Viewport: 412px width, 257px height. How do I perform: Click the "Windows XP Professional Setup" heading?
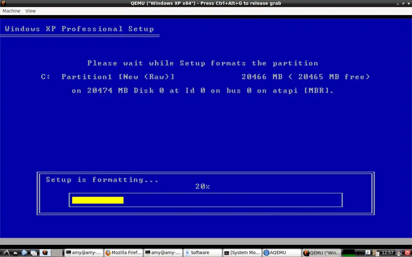(x=79, y=29)
